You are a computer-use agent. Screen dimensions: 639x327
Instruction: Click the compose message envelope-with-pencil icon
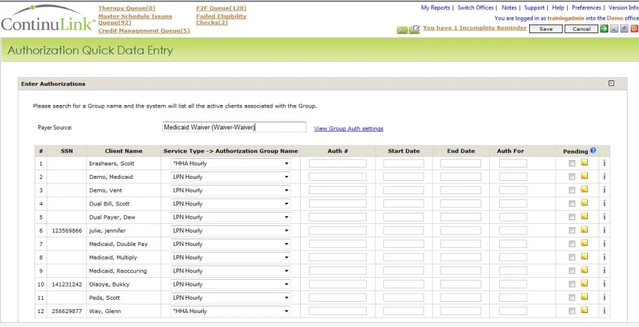click(415, 29)
